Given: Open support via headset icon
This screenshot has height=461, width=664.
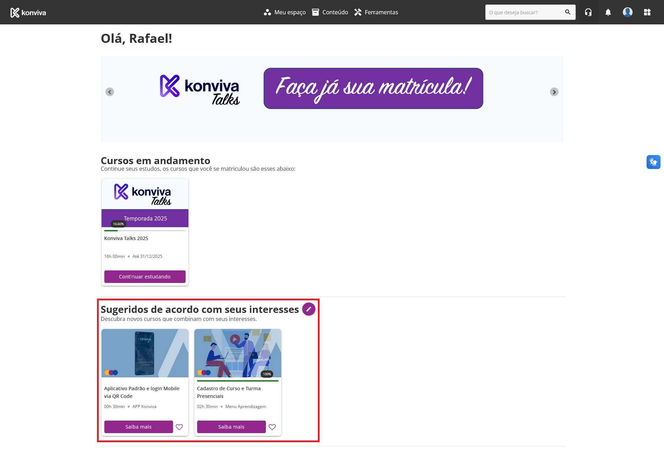Looking at the screenshot, I should (588, 12).
